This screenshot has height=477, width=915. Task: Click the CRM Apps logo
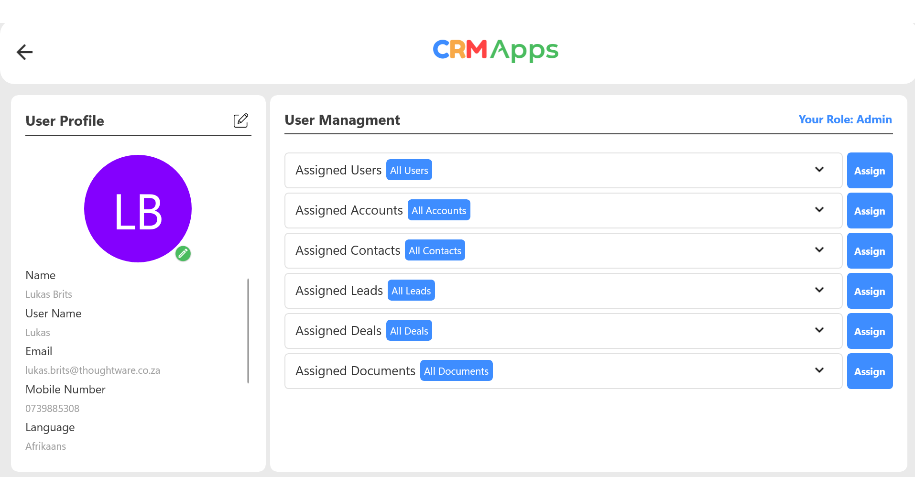tap(495, 51)
